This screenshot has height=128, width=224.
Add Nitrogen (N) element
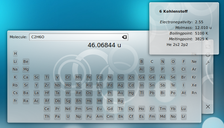pyautogui.click(x=162, y=62)
